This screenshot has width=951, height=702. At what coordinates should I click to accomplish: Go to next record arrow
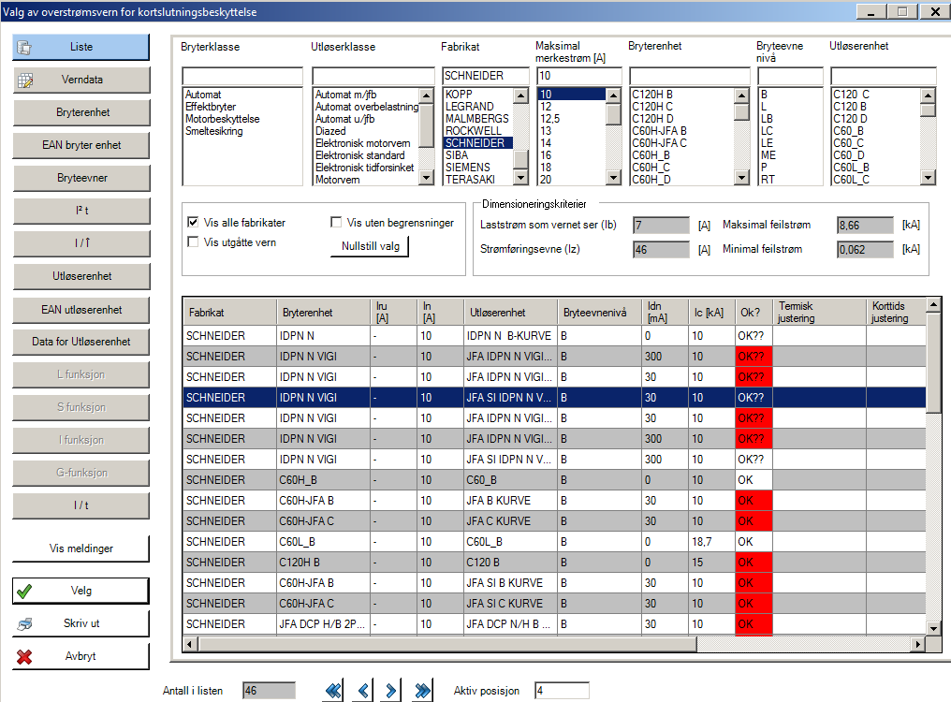point(391,691)
